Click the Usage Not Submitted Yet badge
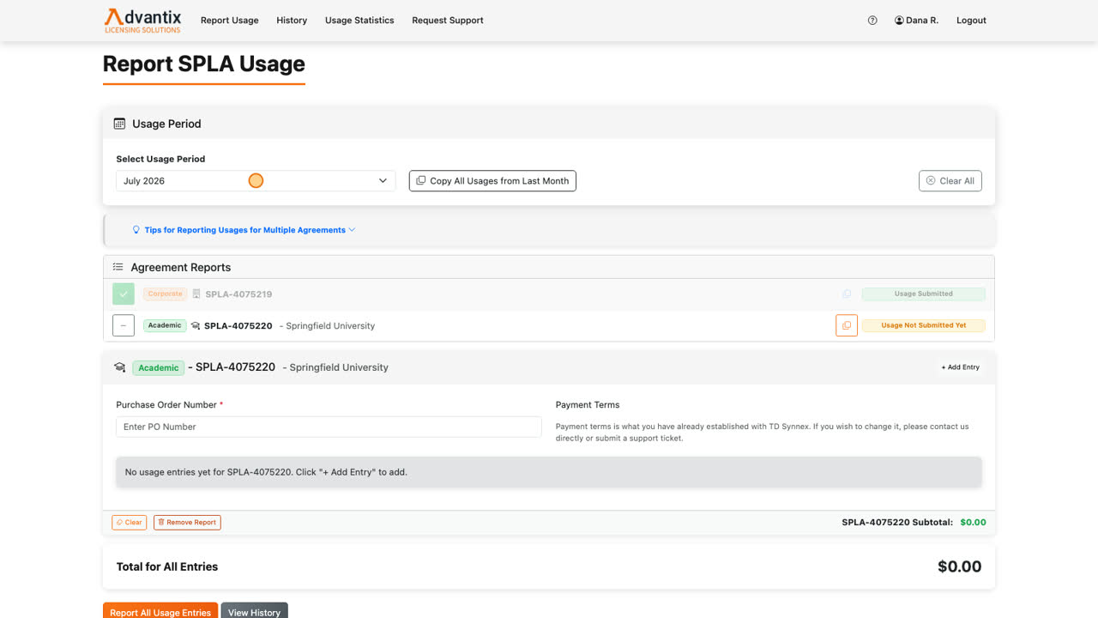This screenshot has width=1098, height=618. 924,326
